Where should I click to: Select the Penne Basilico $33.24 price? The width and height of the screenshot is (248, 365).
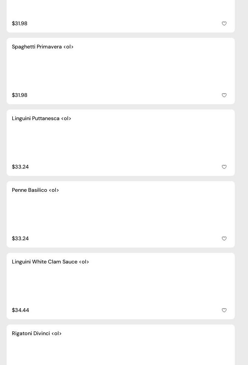coord(21,239)
